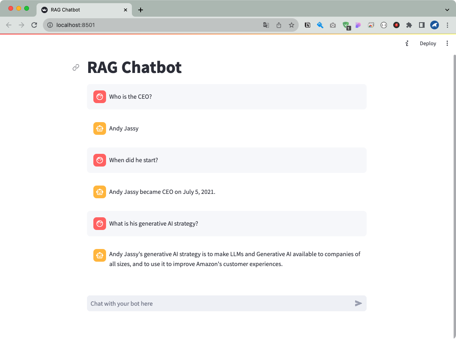Click the user avatar beside "Who is the CEO?"

click(99, 97)
